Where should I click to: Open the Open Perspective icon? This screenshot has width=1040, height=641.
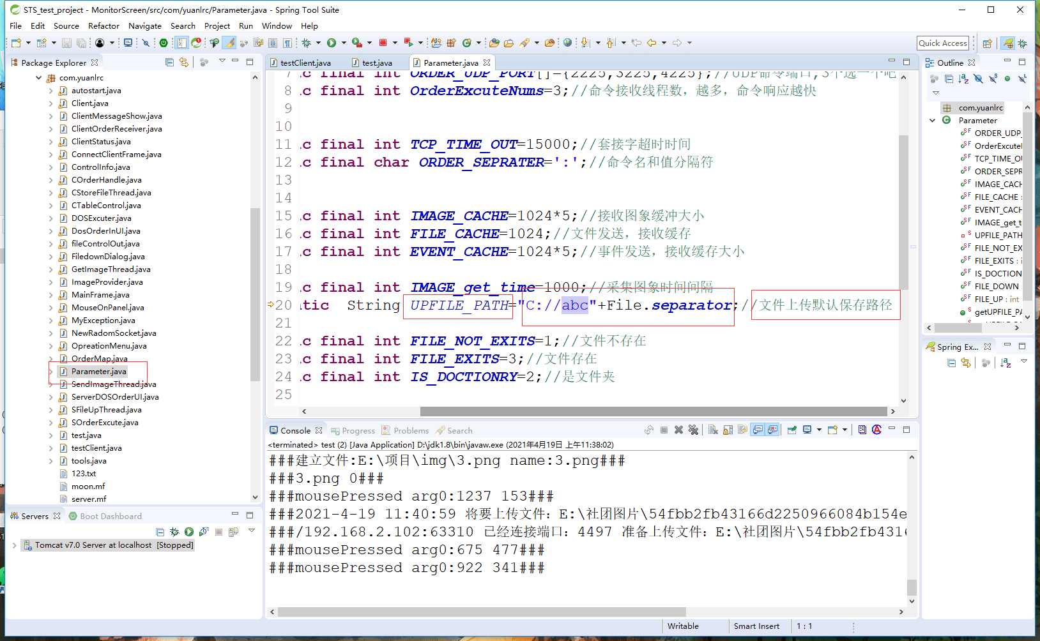point(987,43)
